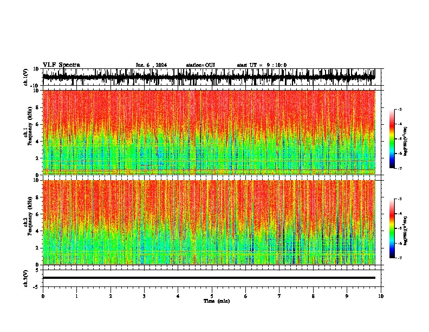Click time axis tick label "7"

(279, 296)
